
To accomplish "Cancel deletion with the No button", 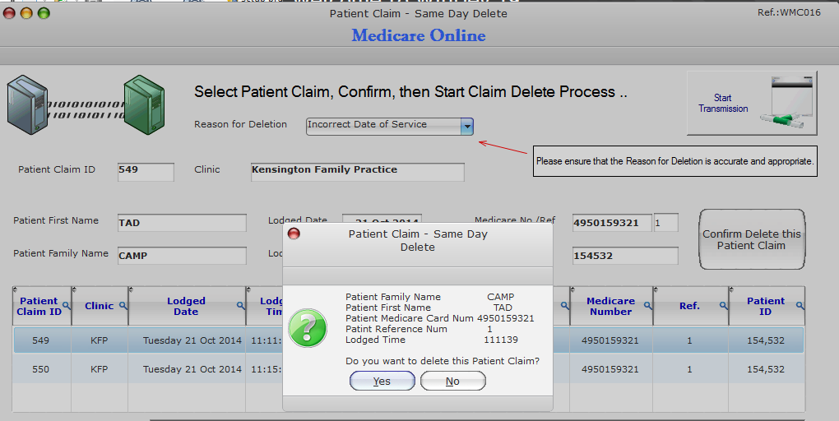I will tap(452, 381).
